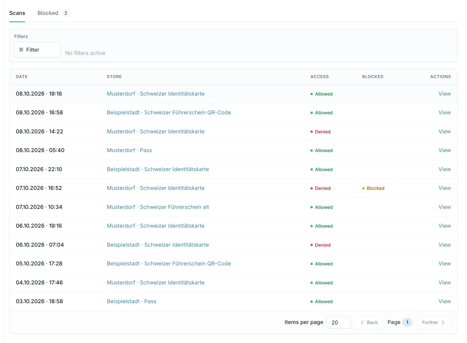Click the Denied status on 06.10.2026 07:04

point(321,245)
